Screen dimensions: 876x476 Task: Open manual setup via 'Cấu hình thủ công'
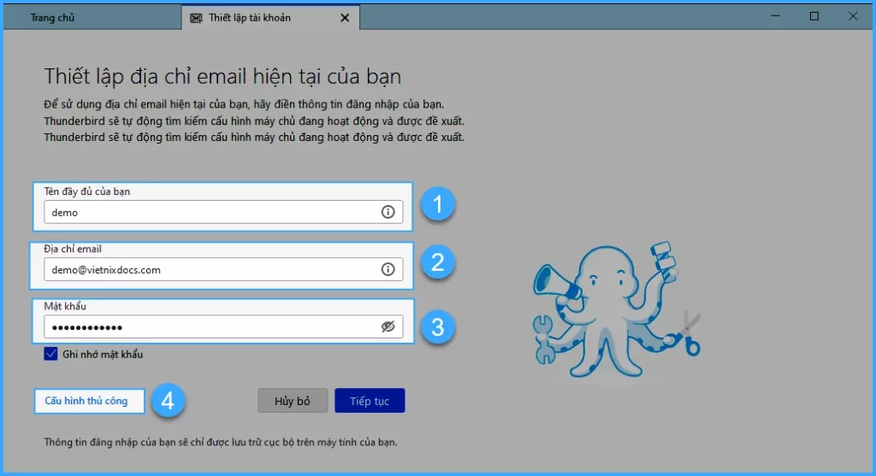[x=86, y=401]
